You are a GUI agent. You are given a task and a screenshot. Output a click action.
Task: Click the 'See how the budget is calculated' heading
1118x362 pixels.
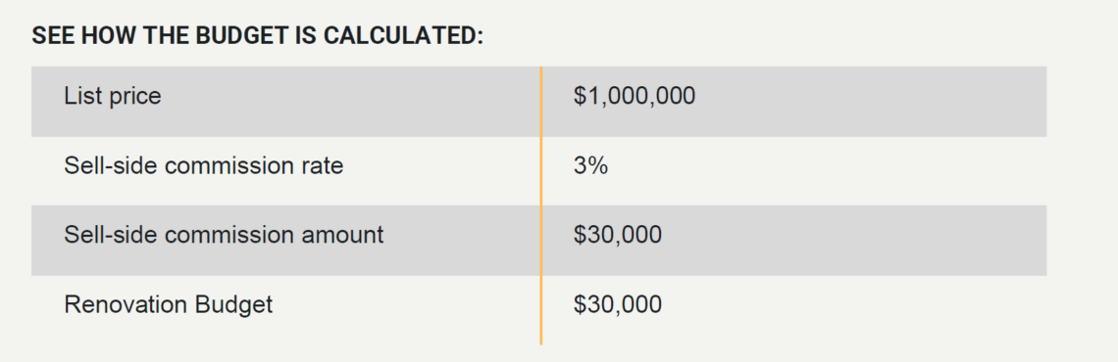coord(257,36)
